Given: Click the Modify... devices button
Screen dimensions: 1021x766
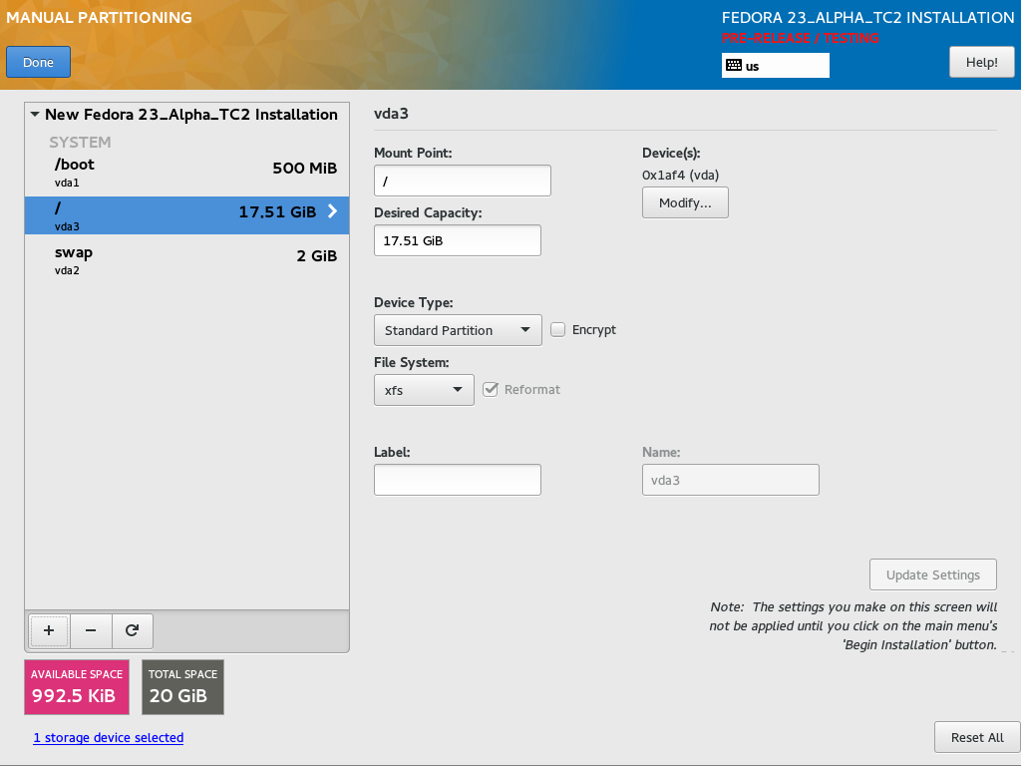Looking at the screenshot, I should point(685,202).
